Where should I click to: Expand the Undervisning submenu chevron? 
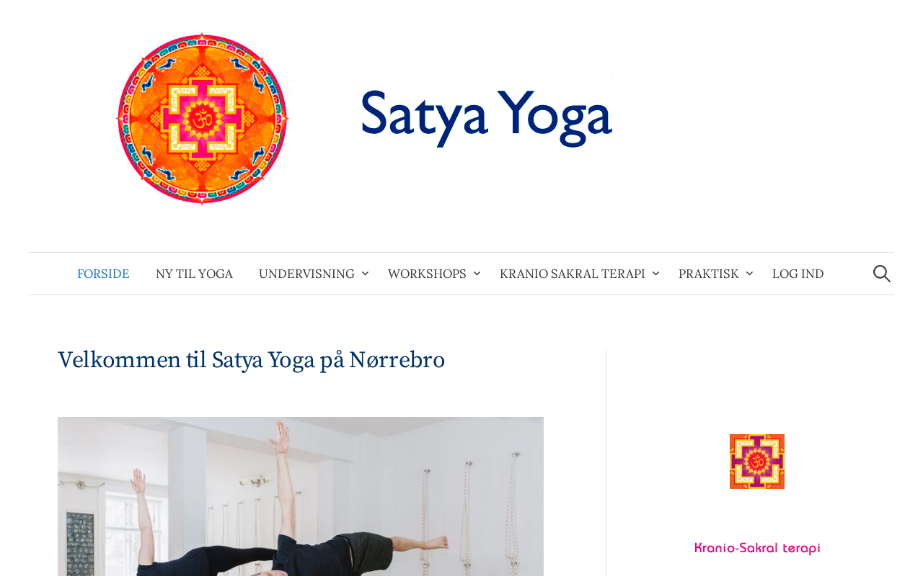tap(365, 274)
